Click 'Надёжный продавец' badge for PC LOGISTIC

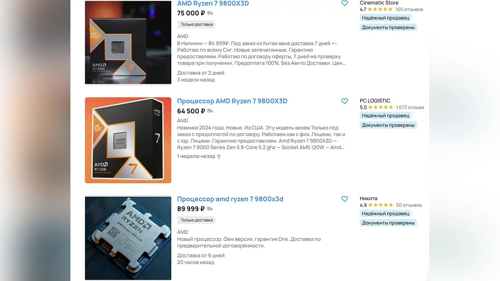pyautogui.click(x=385, y=116)
